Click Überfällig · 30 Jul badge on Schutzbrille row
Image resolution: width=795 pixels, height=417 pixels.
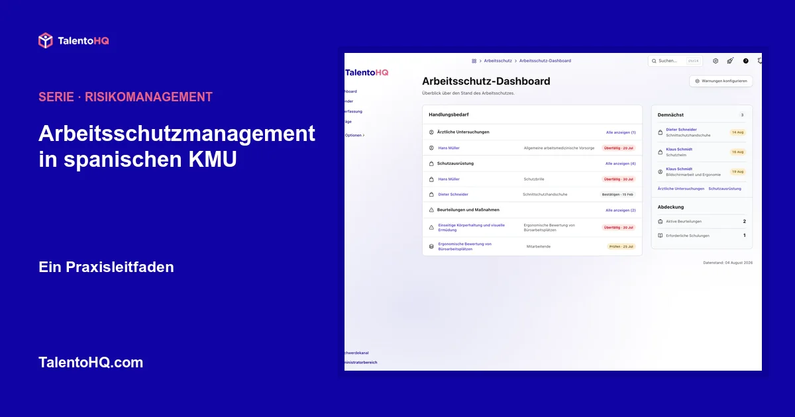(618, 179)
